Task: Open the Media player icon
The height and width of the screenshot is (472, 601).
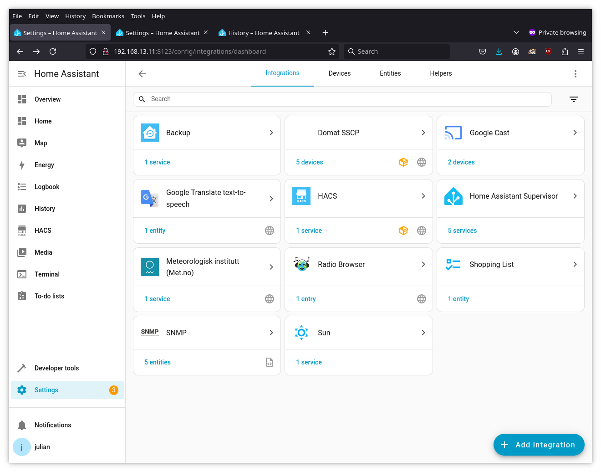Action: point(22,252)
